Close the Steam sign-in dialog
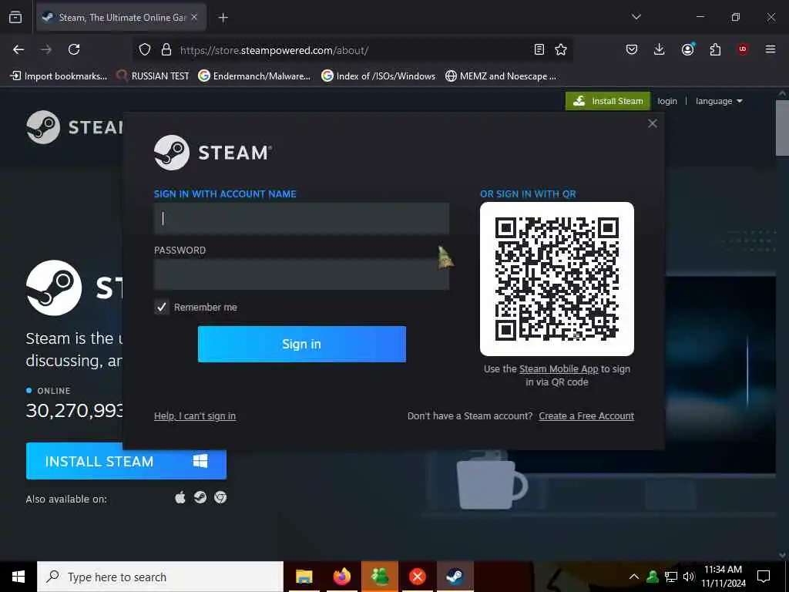 coord(652,123)
